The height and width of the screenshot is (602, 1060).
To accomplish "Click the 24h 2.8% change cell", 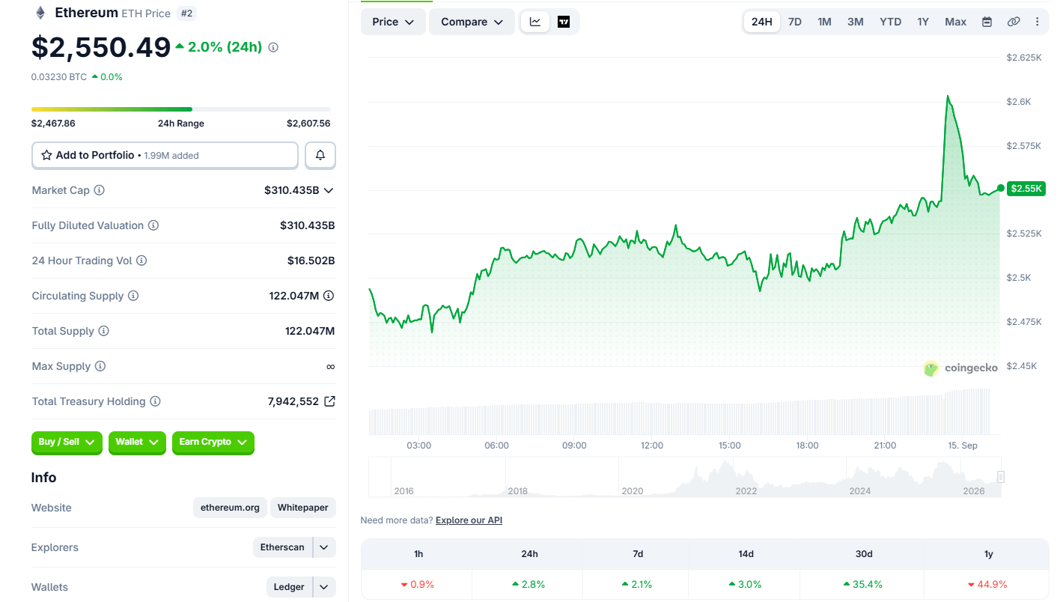I will 529,584.
